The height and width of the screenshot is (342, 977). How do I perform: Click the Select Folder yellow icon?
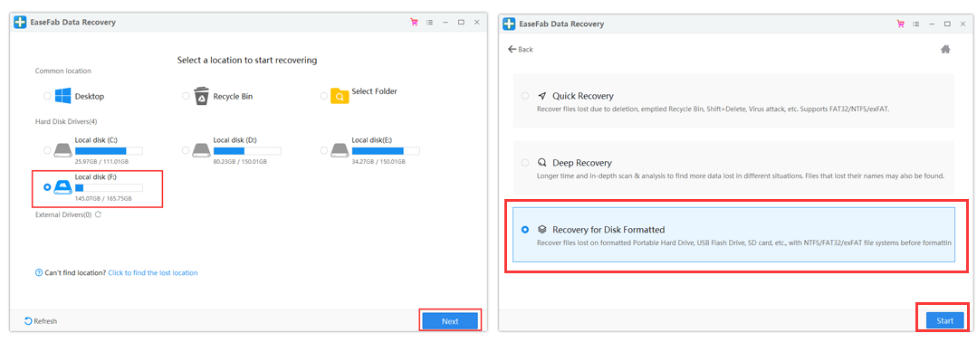point(340,96)
